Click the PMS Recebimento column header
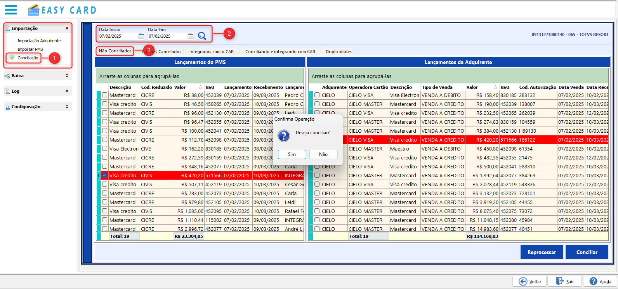Screen dimensions: 618x289 click(268, 87)
